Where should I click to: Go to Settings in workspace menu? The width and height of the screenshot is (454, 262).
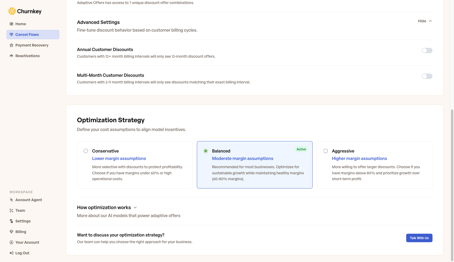click(23, 221)
